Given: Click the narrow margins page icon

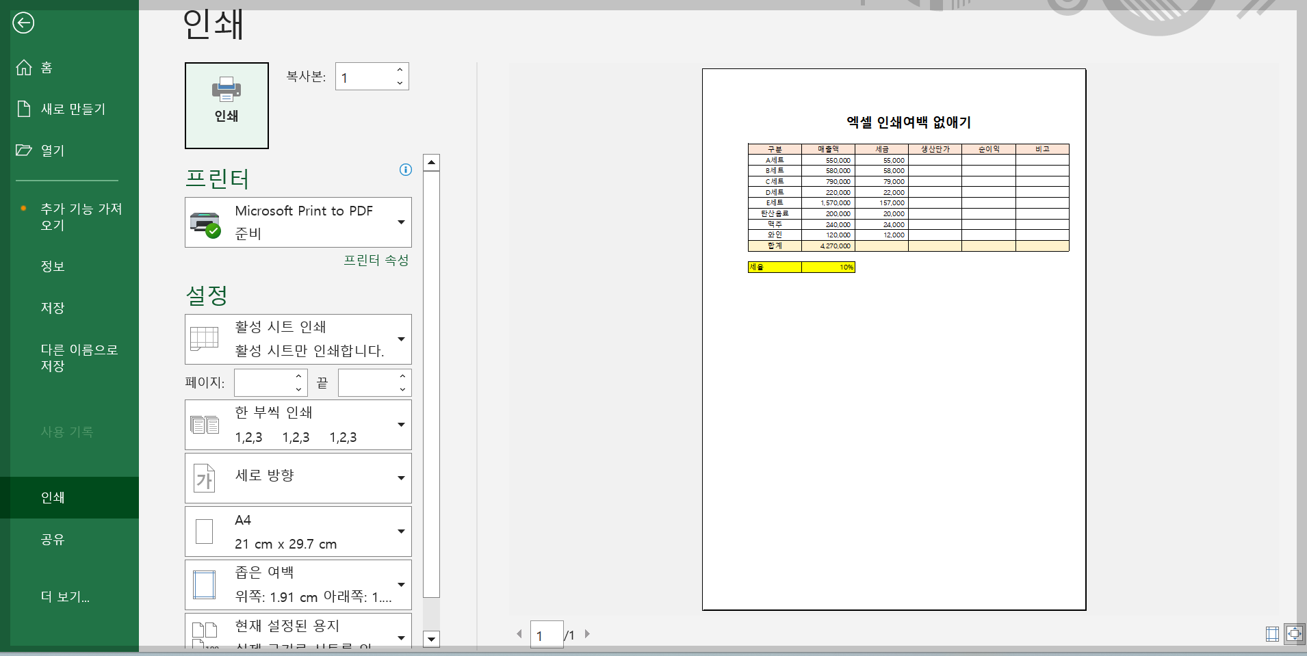Looking at the screenshot, I should (204, 585).
